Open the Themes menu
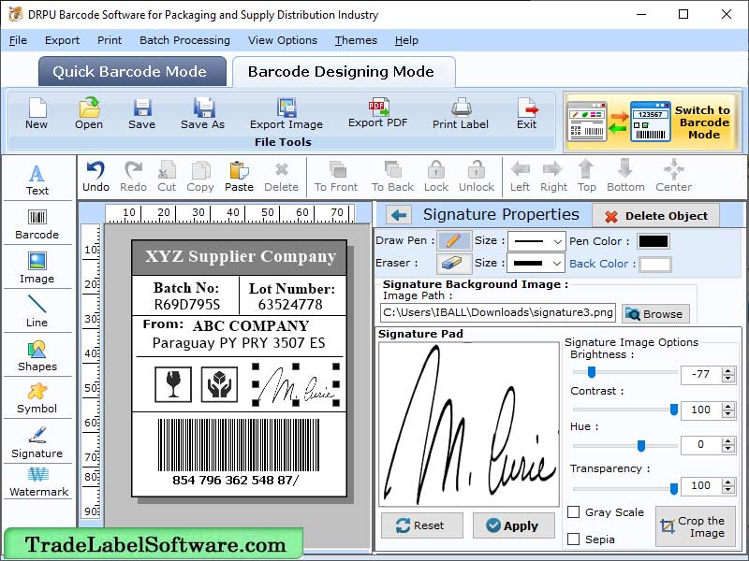Viewport: 749px width, 561px height. (356, 40)
